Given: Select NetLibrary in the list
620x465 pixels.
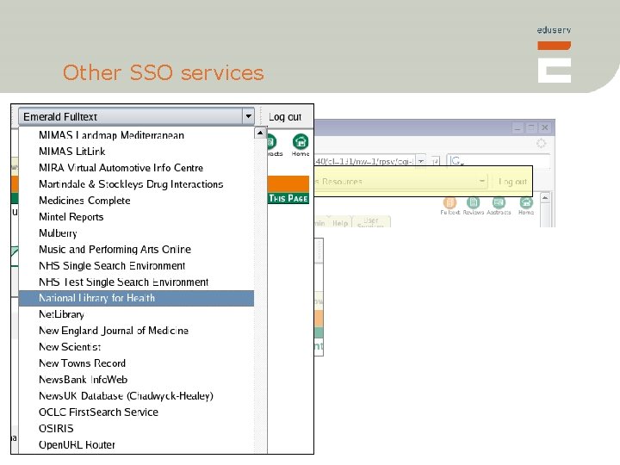Looking at the screenshot, I should [61, 314].
